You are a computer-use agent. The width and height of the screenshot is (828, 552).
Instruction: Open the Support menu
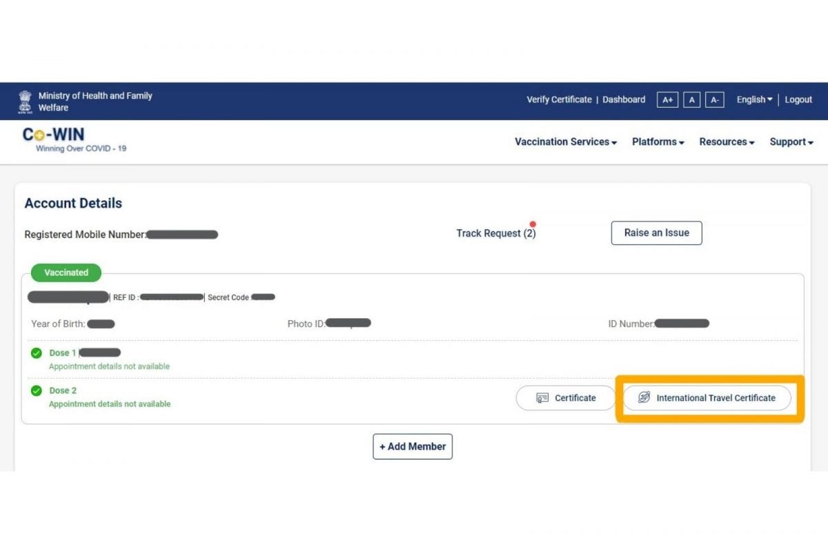[791, 142]
